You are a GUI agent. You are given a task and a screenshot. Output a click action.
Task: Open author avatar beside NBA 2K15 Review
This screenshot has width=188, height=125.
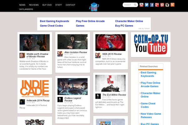point(98,55)
